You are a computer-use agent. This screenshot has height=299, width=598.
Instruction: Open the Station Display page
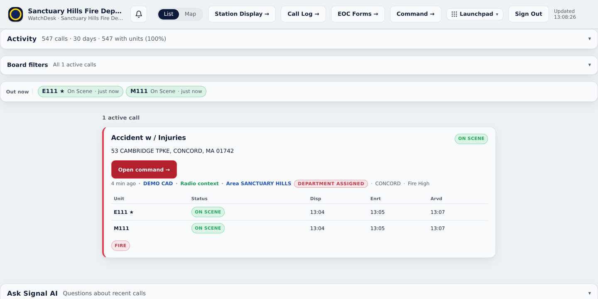242,14
